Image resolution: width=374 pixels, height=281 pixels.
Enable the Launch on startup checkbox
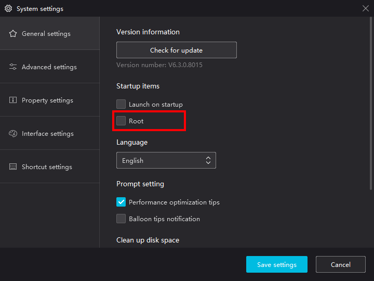point(121,104)
